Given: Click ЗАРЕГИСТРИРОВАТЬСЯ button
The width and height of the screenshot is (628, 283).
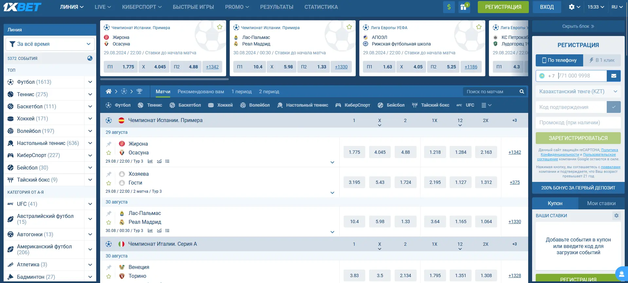Looking at the screenshot, I should tap(578, 138).
